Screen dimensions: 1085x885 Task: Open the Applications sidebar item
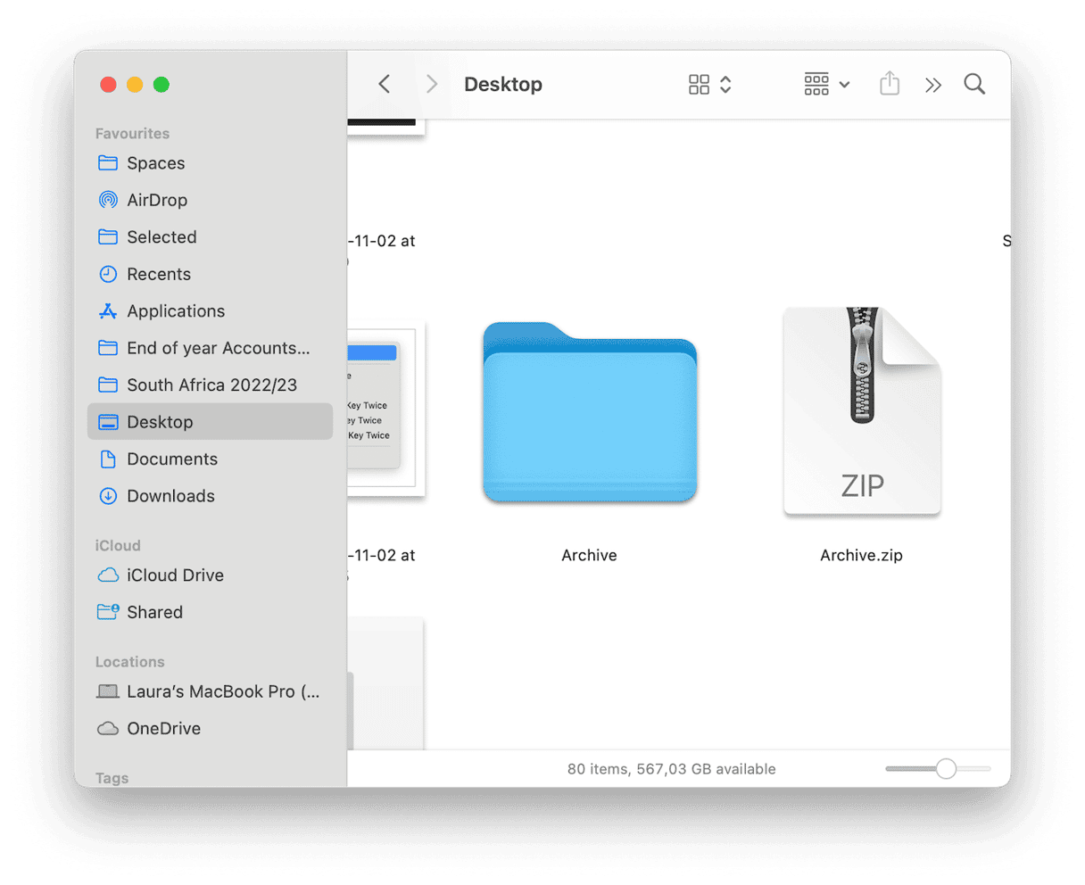click(176, 310)
